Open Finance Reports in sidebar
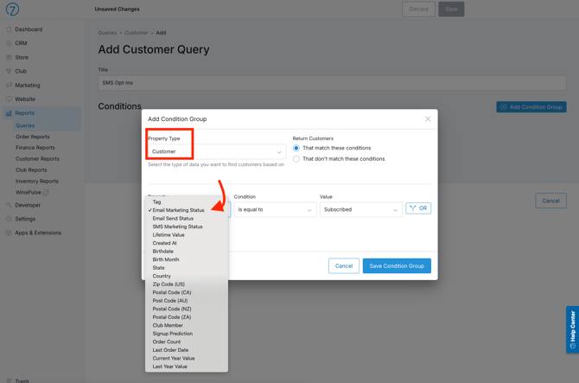Image resolution: width=579 pixels, height=383 pixels. click(35, 147)
